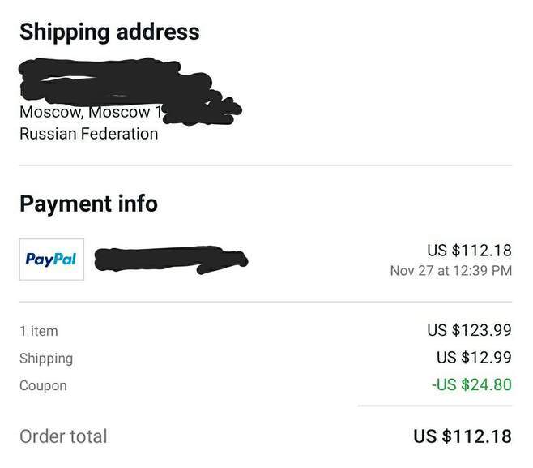Viewport: 533px width, 468px height.
Task: Click the blacked-out postal code after Moscow
Action: [x=198, y=112]
